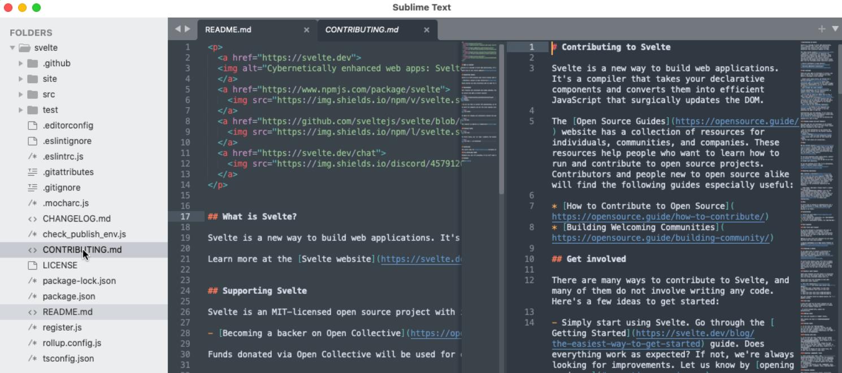
Task: Click the FOLDERS sidebar header
Action: pos(31,33)
